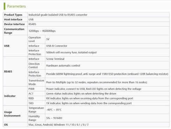Click the USB Operation Level 5V cell
Viewport: 171px width, 129px height.
click(x=107, y=39)
